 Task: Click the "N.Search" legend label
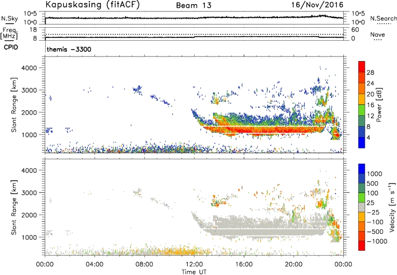click(x=383, y=18)
